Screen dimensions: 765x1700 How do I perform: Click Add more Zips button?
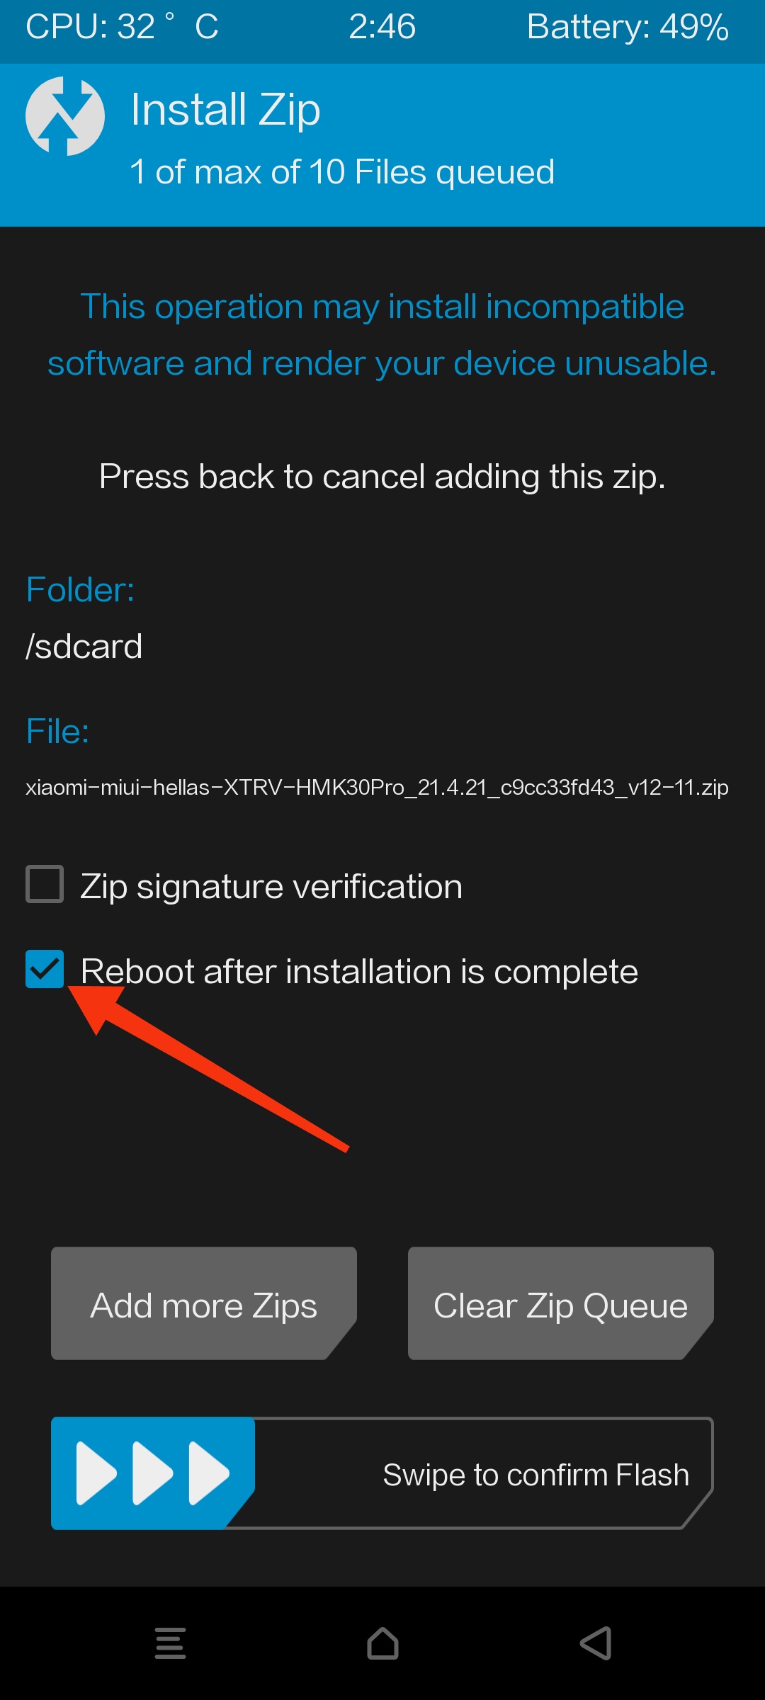(x=204, y=1303)
